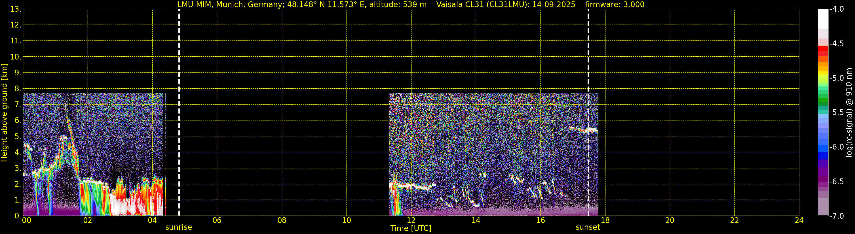The width and height of the screenshot is (855, 234).
Task: Click the time axis tick label 04
Action: [x=152, y=220]
